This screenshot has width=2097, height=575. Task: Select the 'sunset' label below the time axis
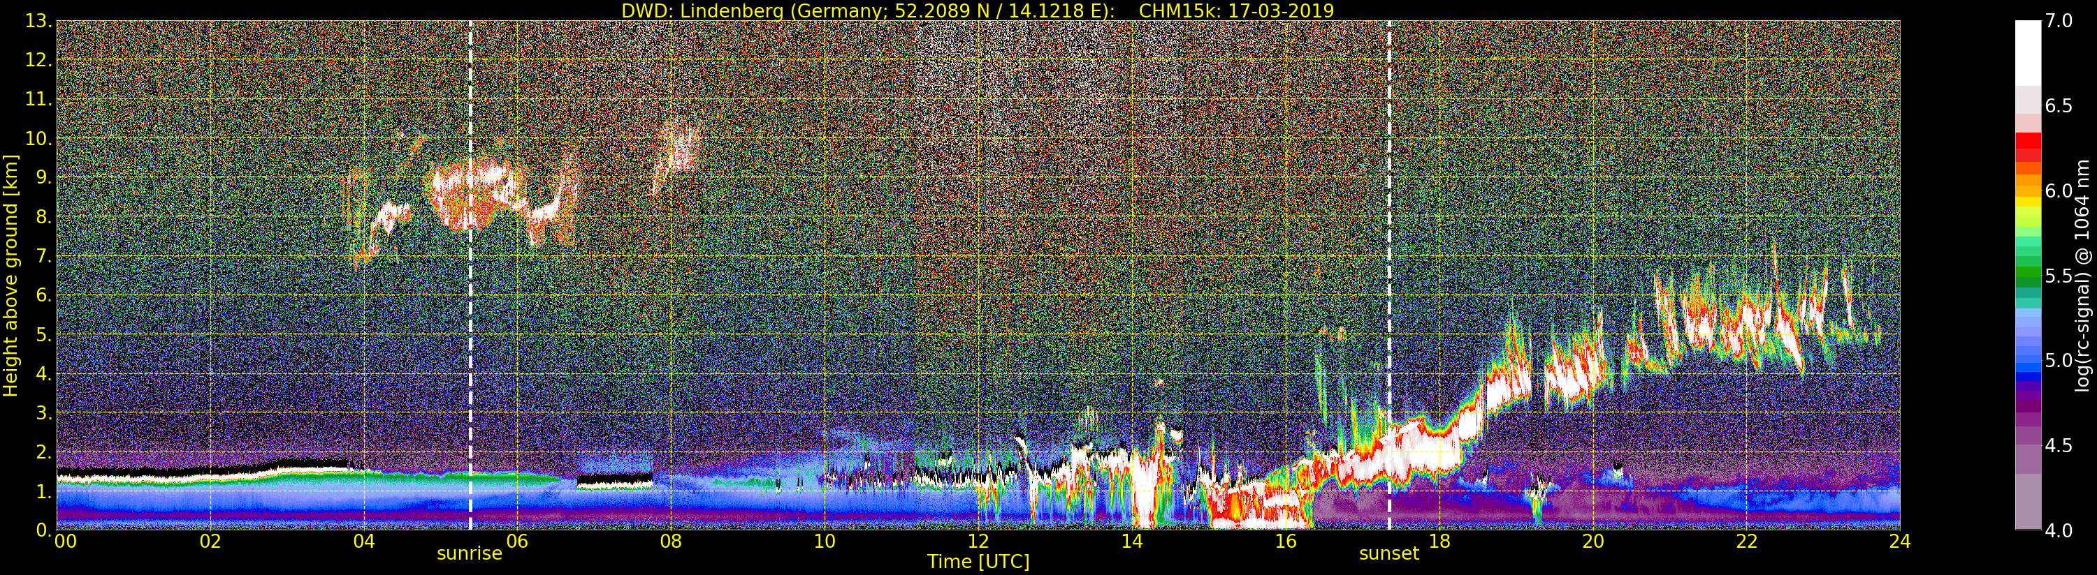coord(1388,554)
